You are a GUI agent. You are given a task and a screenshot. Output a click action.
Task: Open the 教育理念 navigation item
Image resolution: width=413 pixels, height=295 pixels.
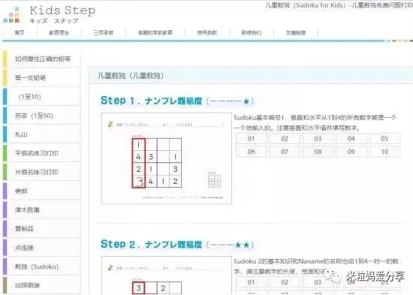59,33
